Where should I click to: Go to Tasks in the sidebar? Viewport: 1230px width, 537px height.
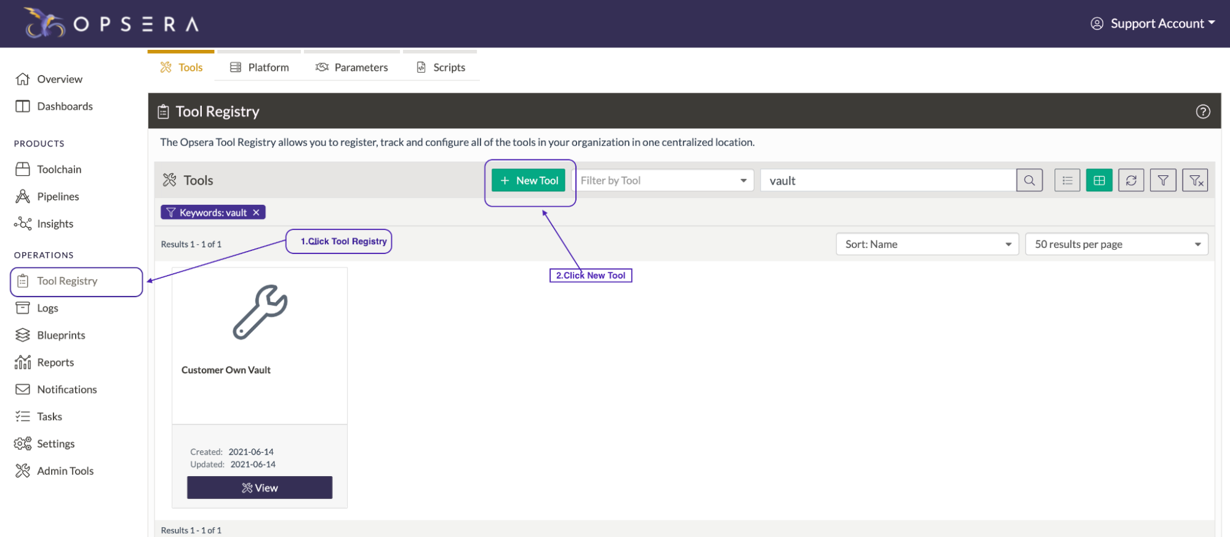pyautogui.click(x=39, y=416)
